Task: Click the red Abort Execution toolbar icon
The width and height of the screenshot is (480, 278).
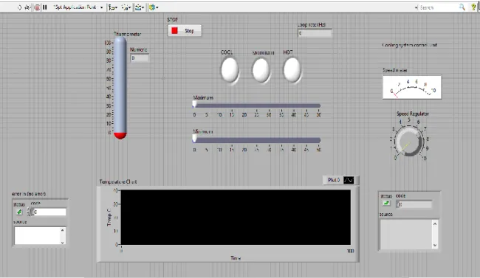Action: coord(37,7)
